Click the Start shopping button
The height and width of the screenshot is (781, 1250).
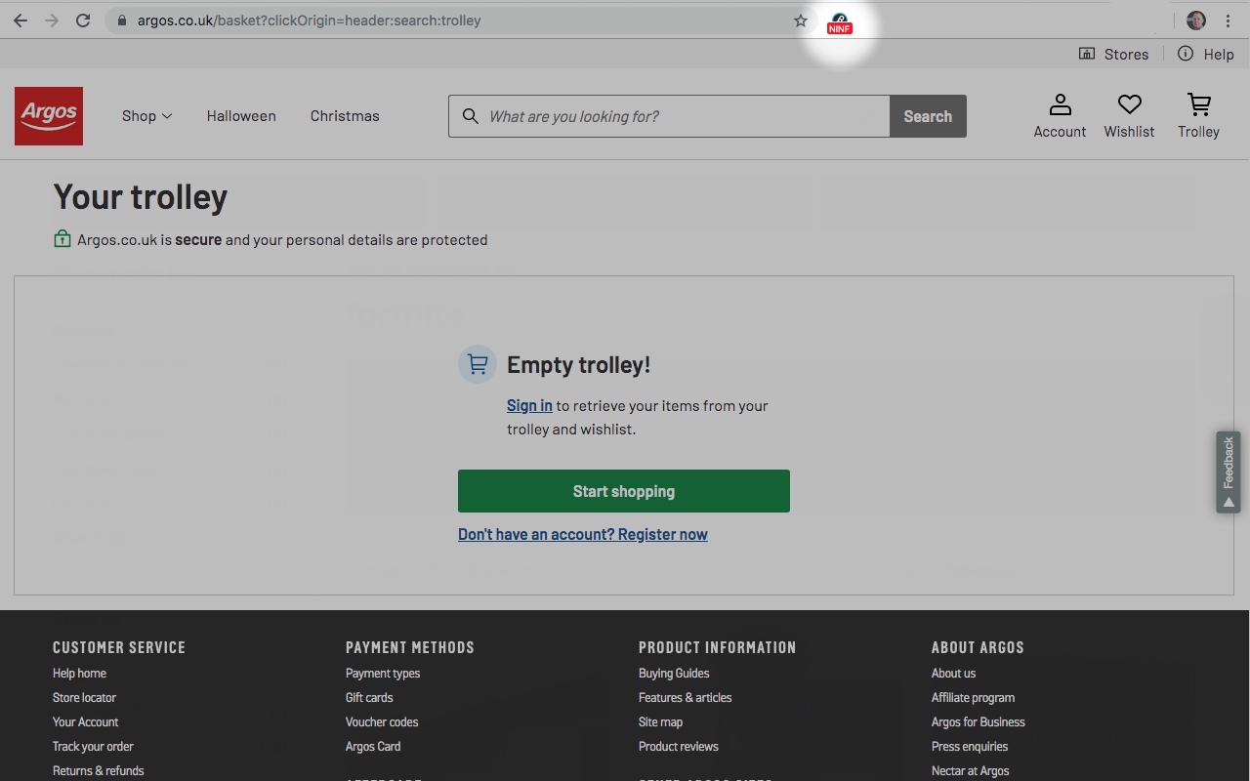[624, 491]
